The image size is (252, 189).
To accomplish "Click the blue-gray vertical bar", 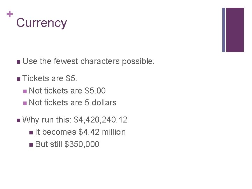I will tap(224, 30).
